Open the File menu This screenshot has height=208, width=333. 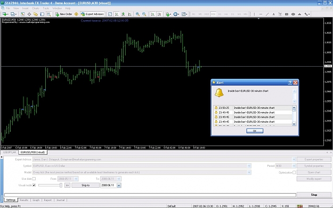pos(8,9)
